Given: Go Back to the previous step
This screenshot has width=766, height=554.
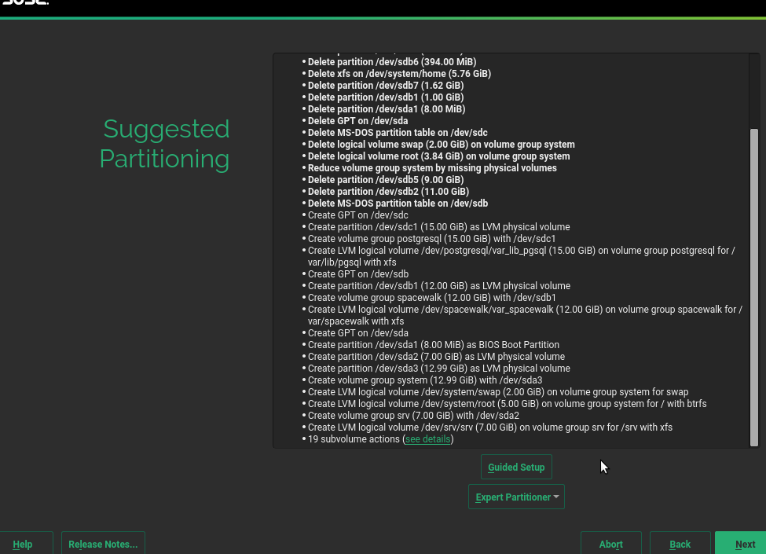Looking at the screenshot, I should 680,544.
